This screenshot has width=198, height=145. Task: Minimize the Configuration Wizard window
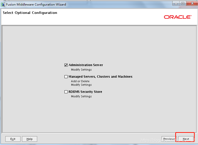[x=176, y=4]
